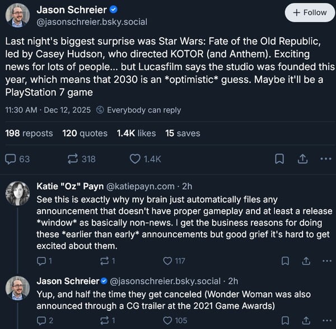View the 198 reposts list
Screen dimensions: 336x329
click(x=29, y=133)
